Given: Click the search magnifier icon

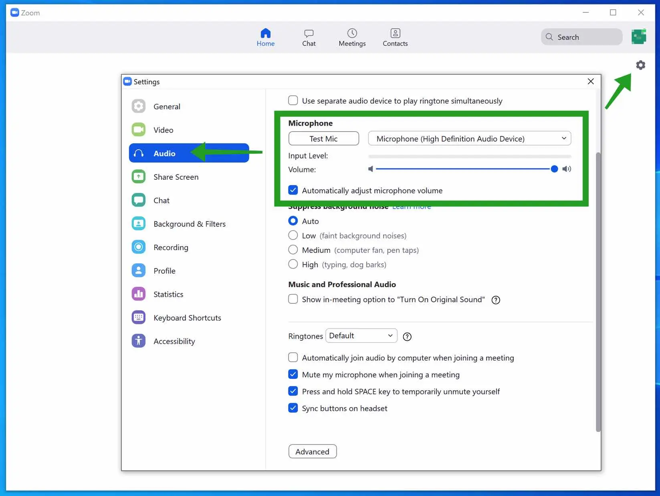Looking at the screenshot, I should click(x=549, y=37).
